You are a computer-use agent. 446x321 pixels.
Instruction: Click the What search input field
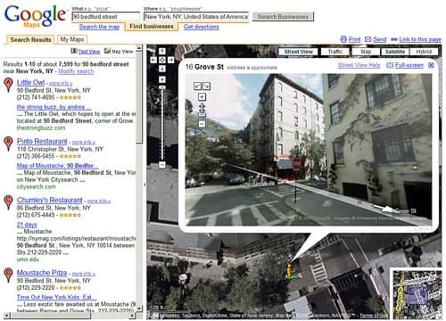pyautogui.click(x=106, y=17)
